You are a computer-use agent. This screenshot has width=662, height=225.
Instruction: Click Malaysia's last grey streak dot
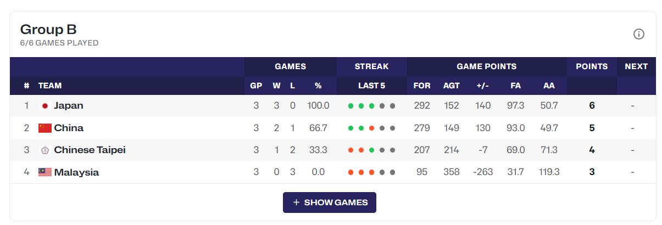coord(392,172)
